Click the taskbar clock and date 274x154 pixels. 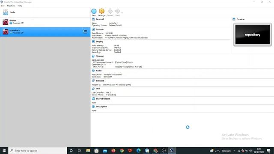click(x=259, y=151)
